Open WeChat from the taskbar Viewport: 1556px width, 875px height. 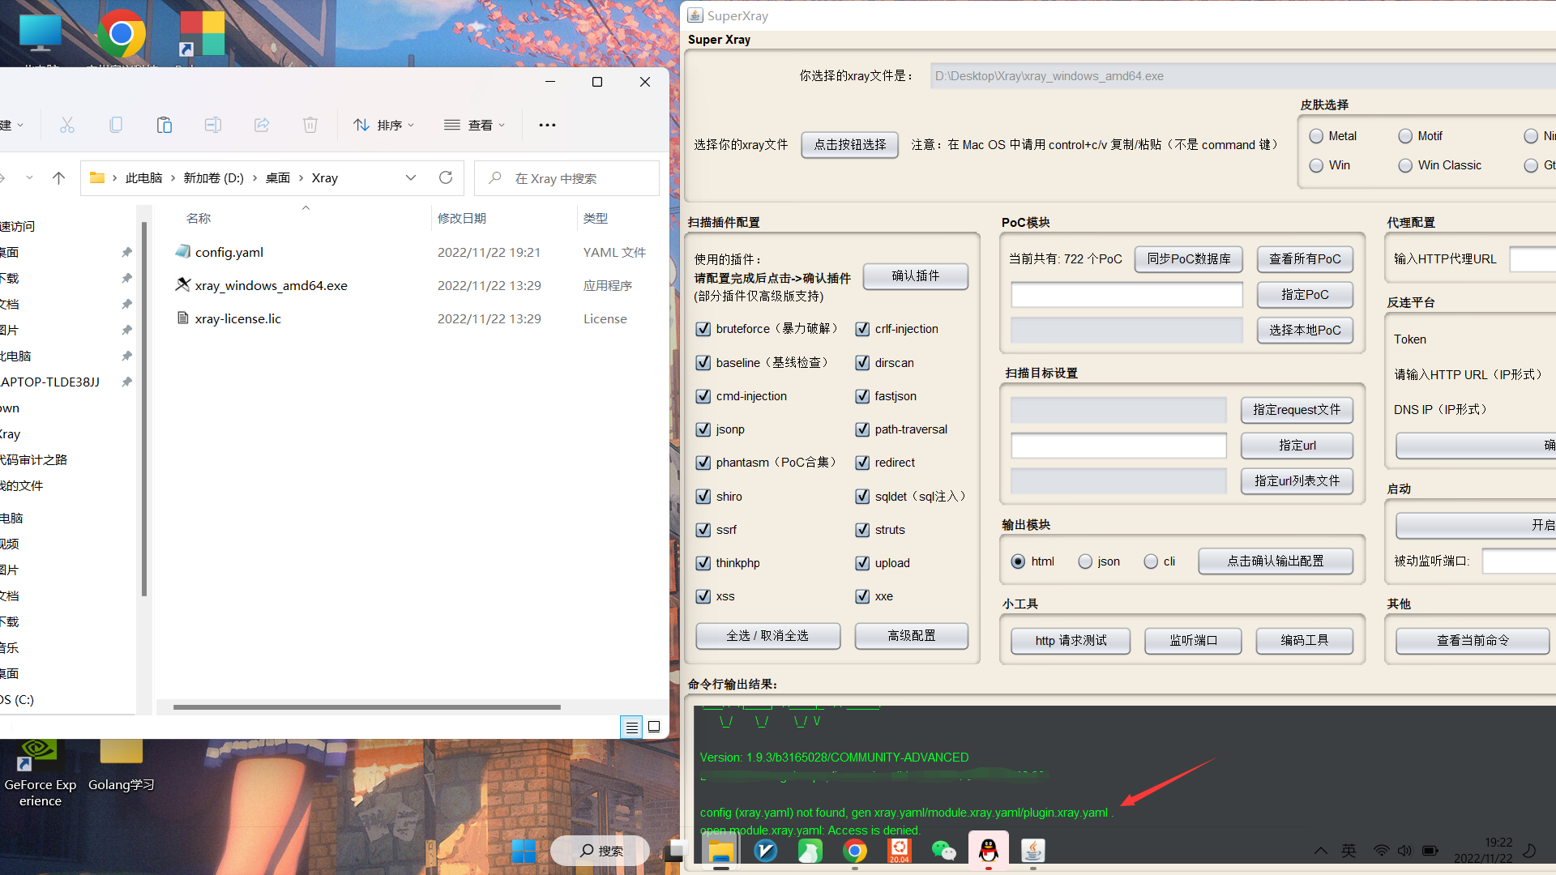(943, 851)
